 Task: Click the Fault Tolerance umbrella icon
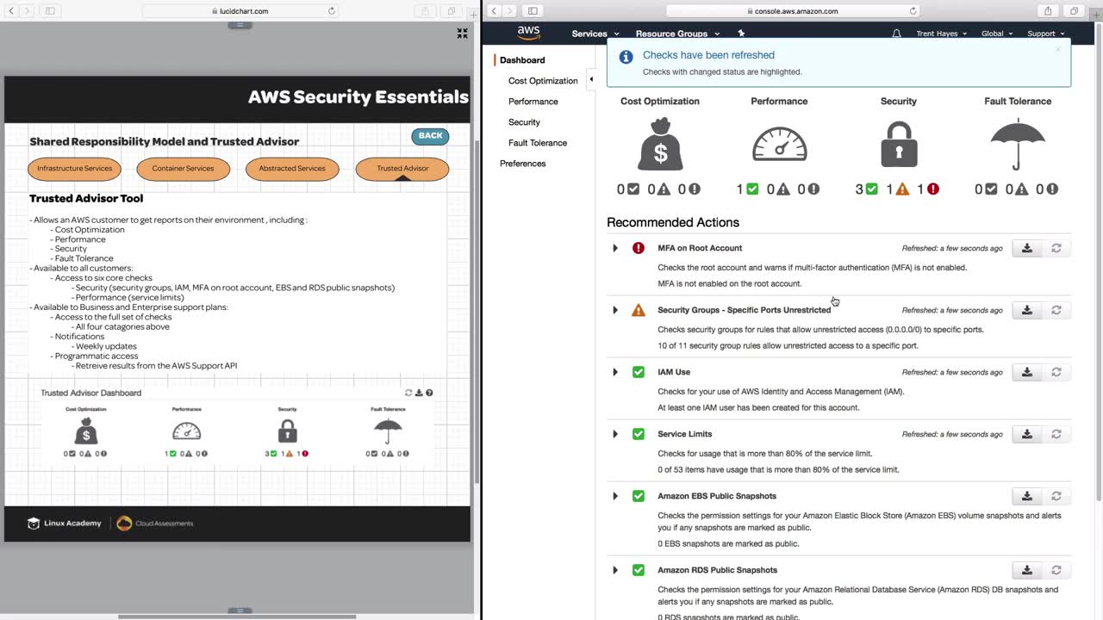click(x=1018, y=144)
